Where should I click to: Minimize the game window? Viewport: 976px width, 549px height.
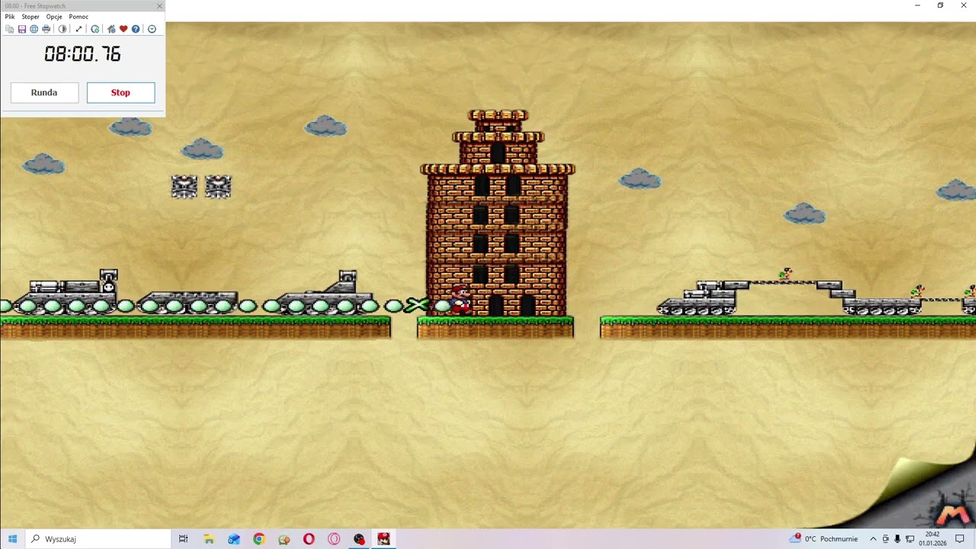tap(917, 5)
